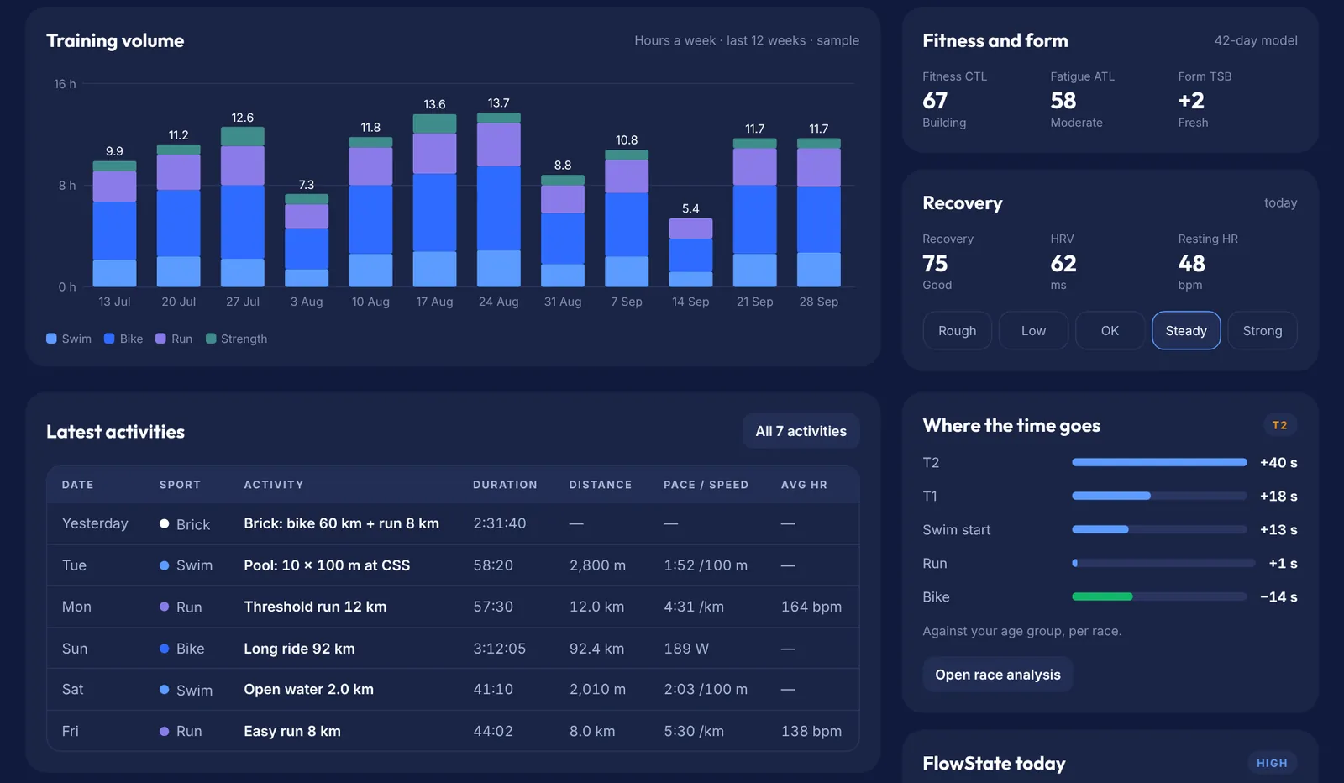
Task: Sort by the DURATION column header
Action: (x=505, y=485)
